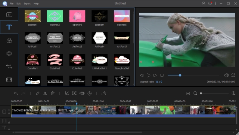This screenshot has width=239, height=135.
Task: Open the Filters tab in sidebar
Action: tap(9, 41)
